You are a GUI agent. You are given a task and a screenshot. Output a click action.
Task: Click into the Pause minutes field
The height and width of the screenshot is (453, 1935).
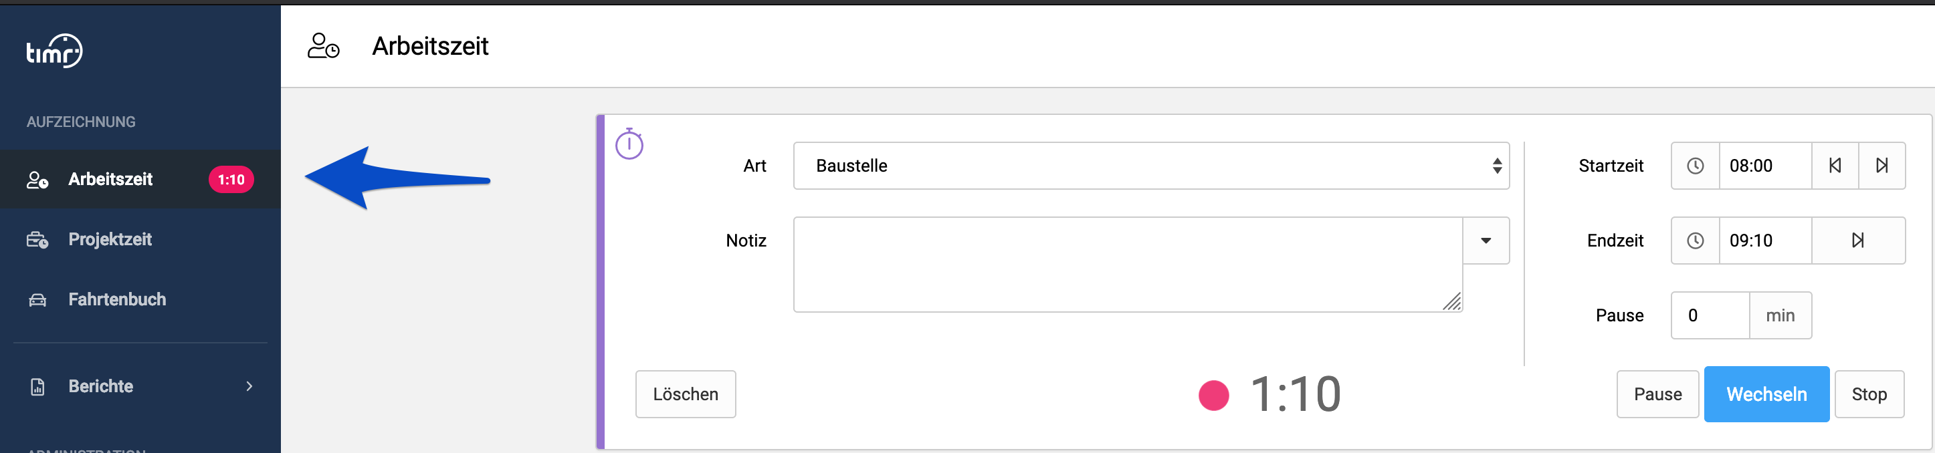pos(1710,316)
